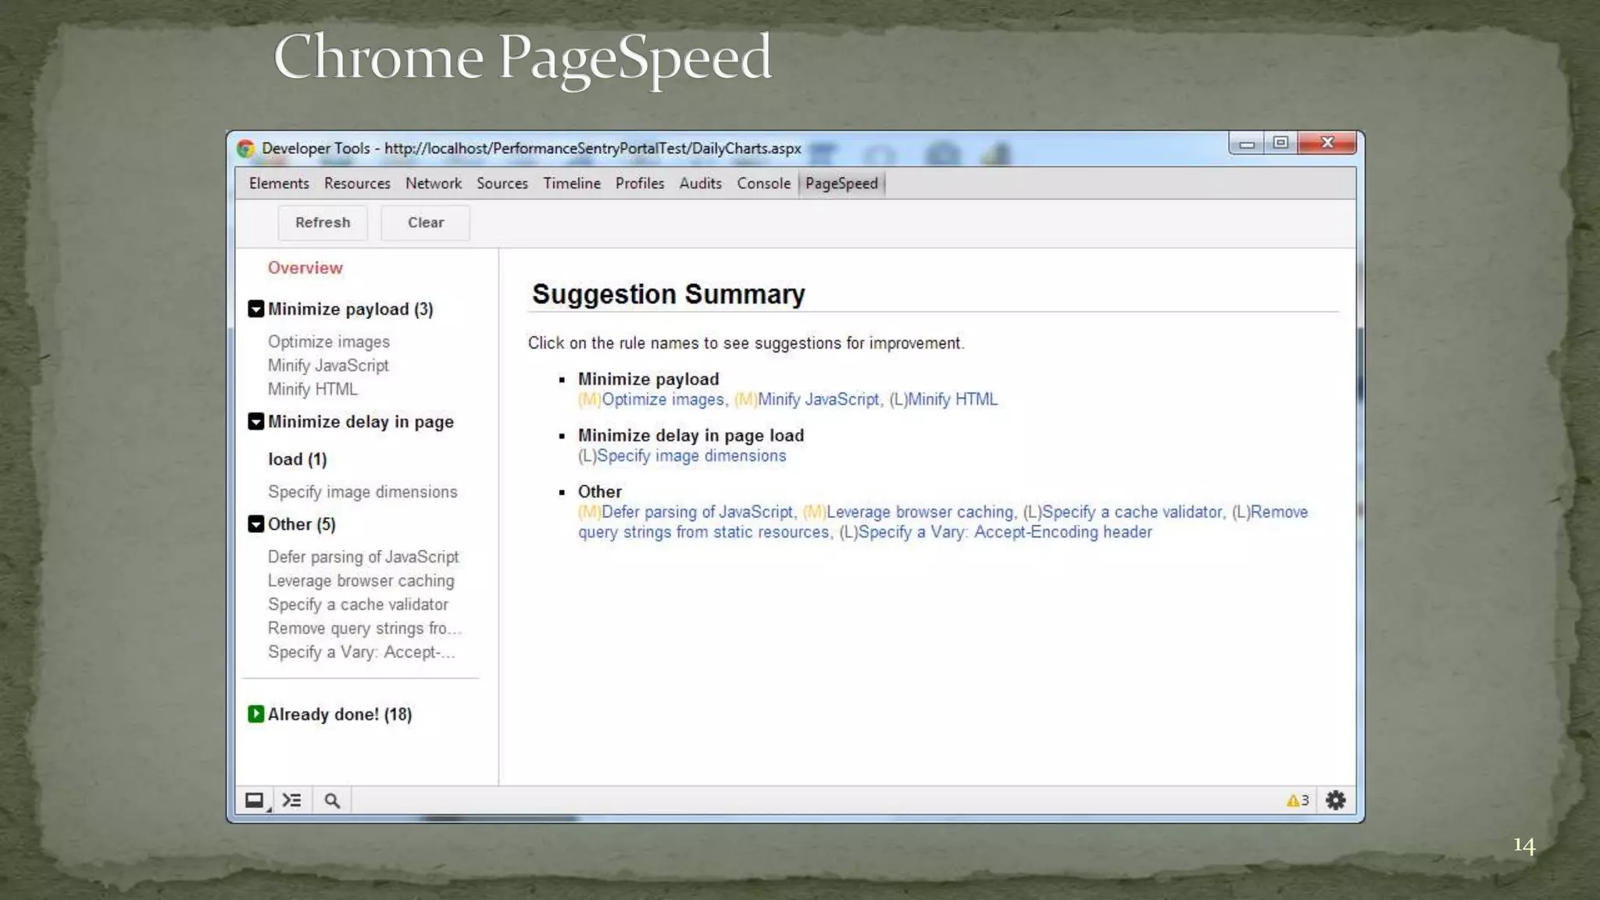This screenshot has width=1600, height=900.
Task: Open the Leverage browser caching summary link
Action: (x=920, y=512)
